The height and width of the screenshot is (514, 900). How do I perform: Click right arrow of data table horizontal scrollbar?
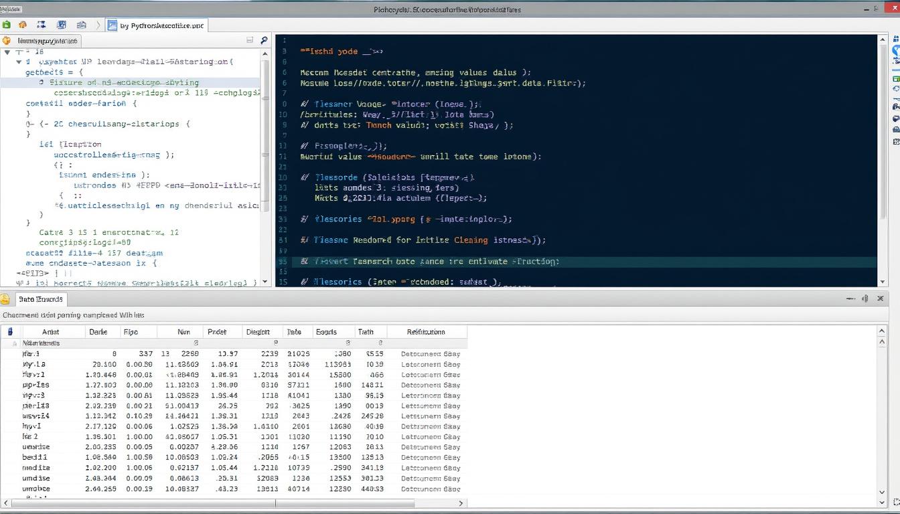460,503
